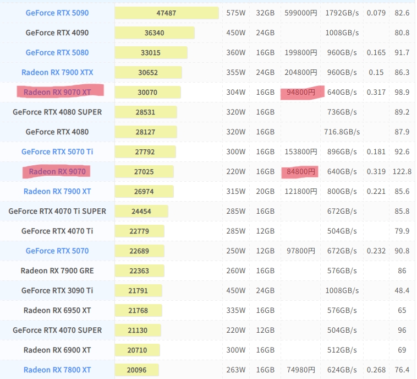Viewport: 417px width, 379px height.
Task: Click the GeForce RTX 3090 Ti name
Action: 57,290
